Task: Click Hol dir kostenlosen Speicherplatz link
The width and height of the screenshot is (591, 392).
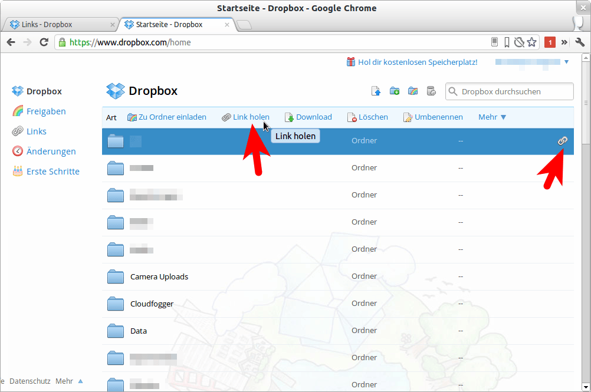Action: point(418,62)
